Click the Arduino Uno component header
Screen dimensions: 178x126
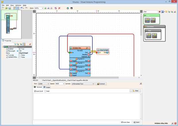click(x=80, y=48)
